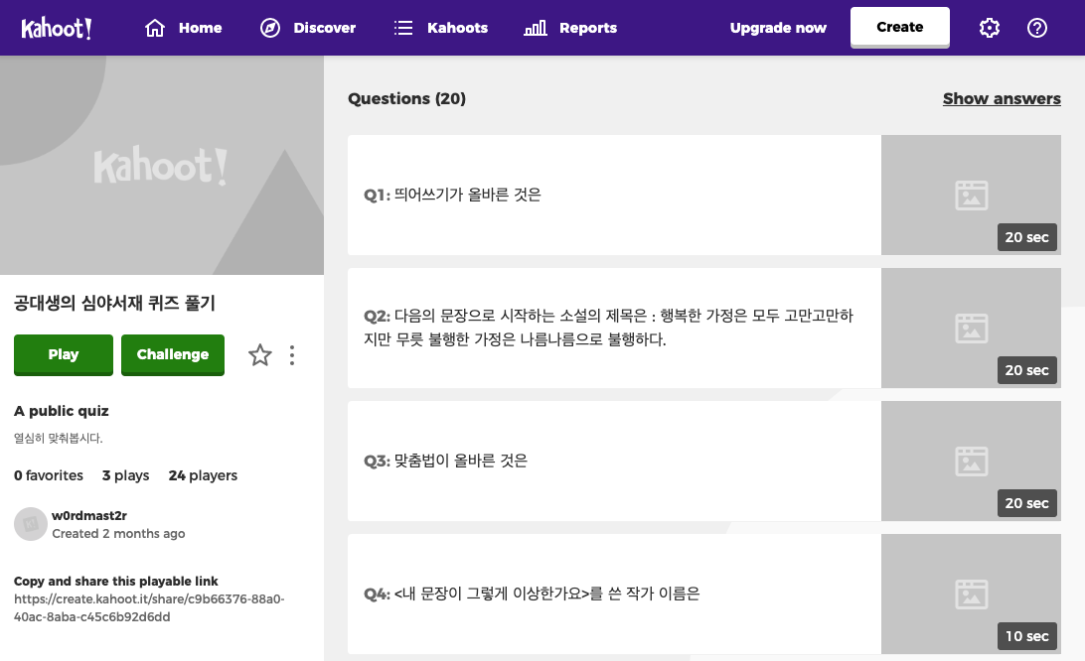Image resolution: width=1085 pixels, height=661 pixels.
Task: Click the Home house icon
Action: [x=155, y=28]
